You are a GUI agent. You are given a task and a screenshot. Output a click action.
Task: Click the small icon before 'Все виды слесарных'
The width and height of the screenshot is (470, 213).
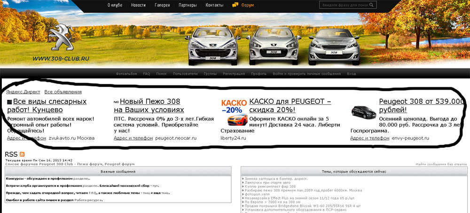pos(9,102)
